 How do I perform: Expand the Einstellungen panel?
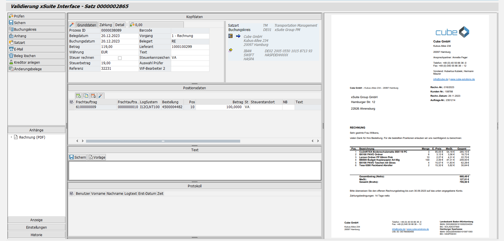(x=37, y=228)
